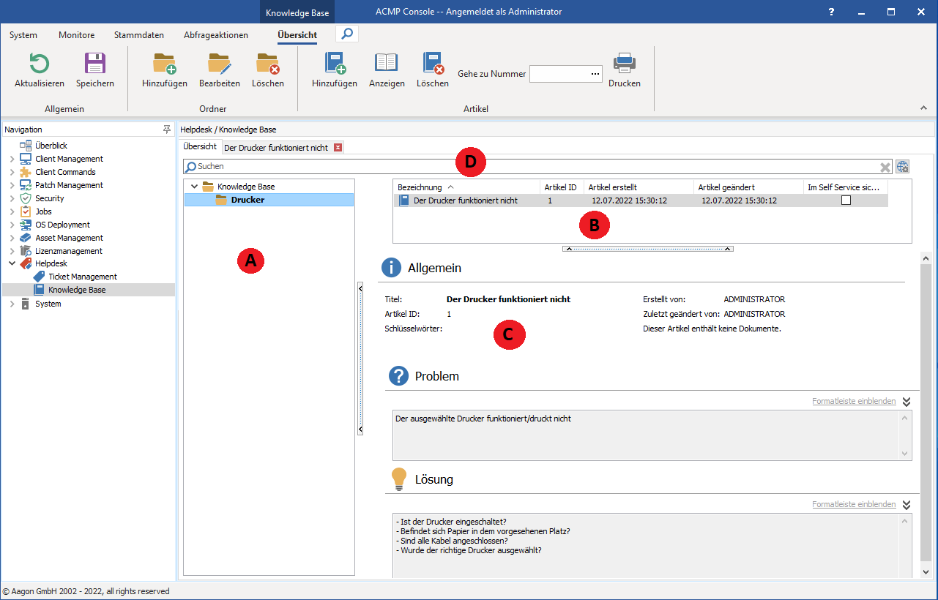Delete the article with Artikel Löschen

coord(433,64)
